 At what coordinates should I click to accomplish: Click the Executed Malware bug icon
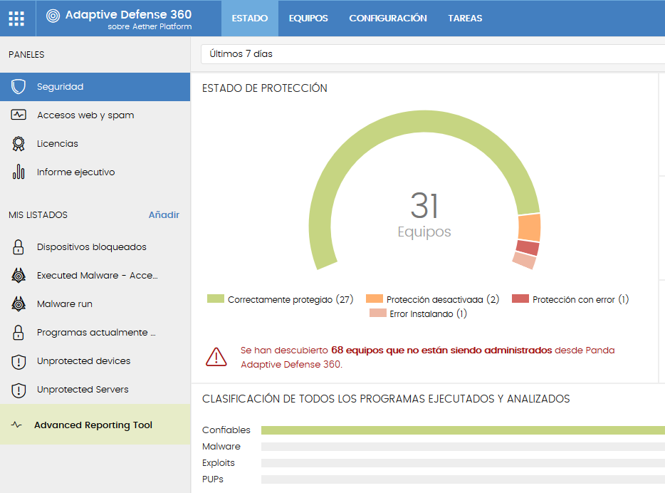coord(19,275)
